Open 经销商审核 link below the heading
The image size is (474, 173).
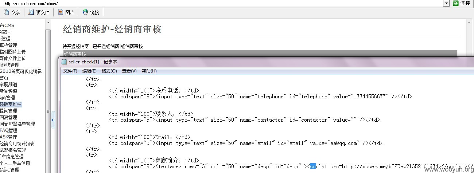(x=132, y=46)
